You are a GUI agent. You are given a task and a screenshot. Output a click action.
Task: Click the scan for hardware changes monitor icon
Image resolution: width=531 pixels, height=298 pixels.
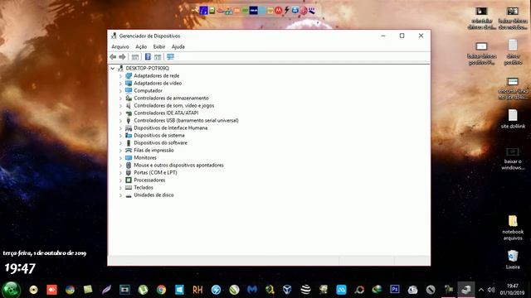(170, 57)
